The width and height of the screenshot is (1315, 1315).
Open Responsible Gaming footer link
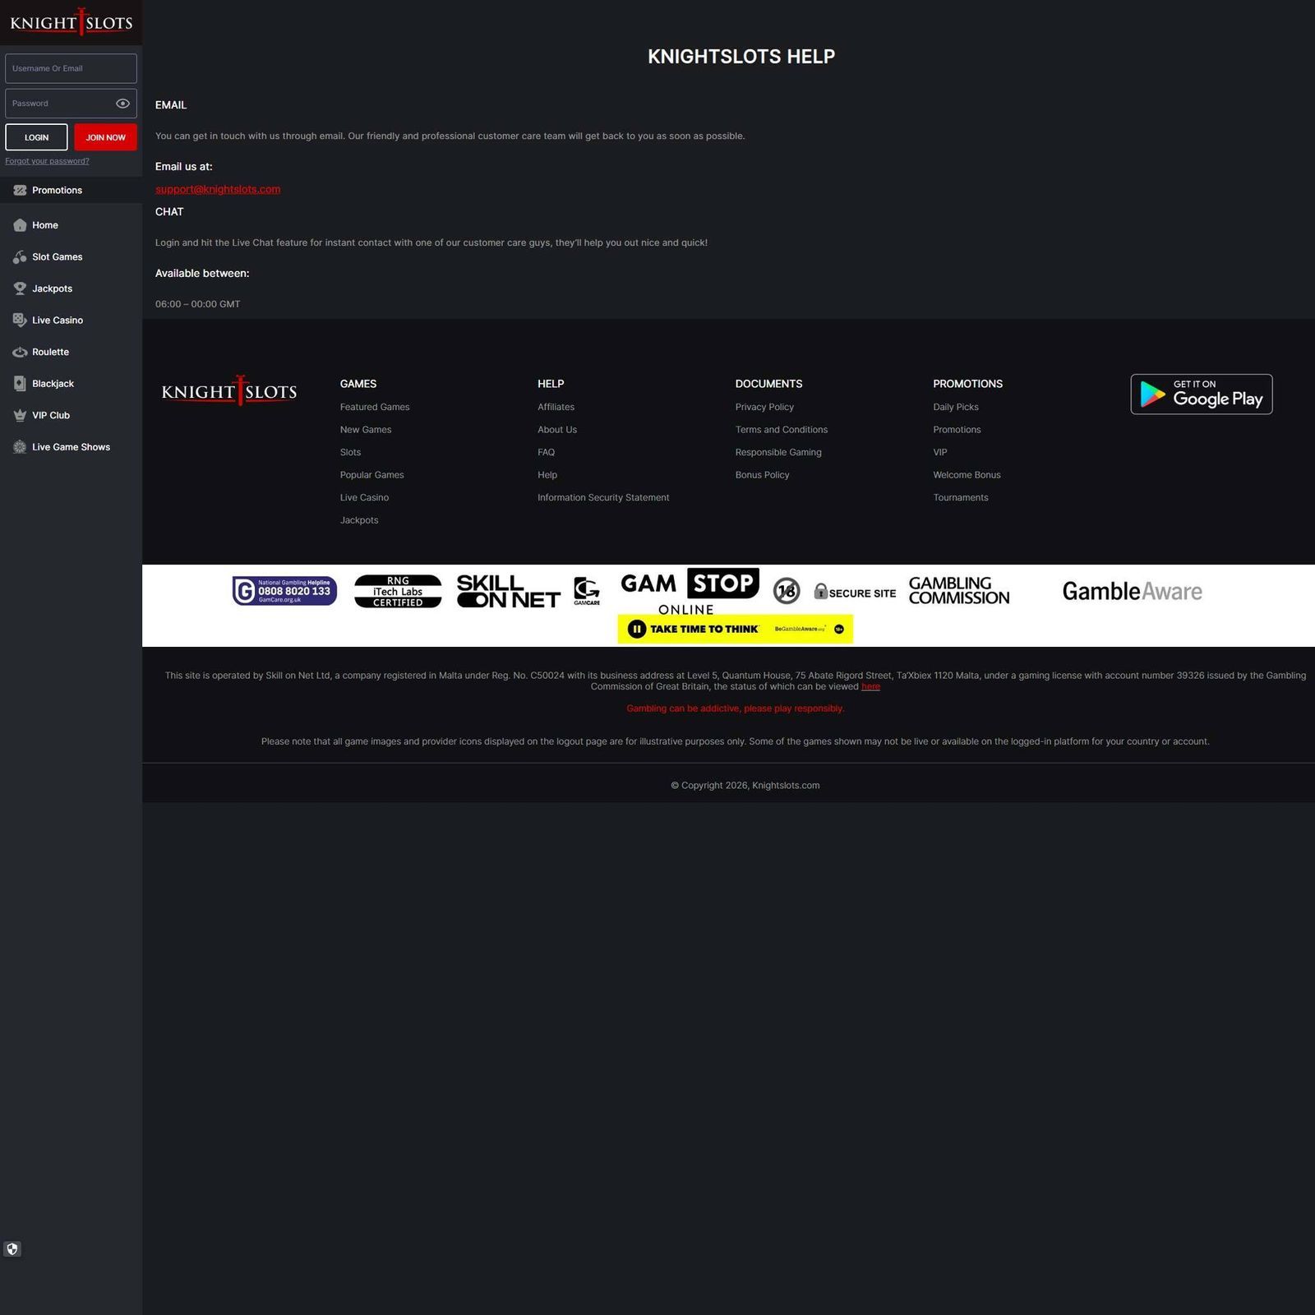pyautogui.click(x=778, y=452)
